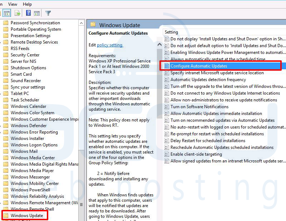286x221 pixels.
Task: Click the folder icon beside Shutdown Options
Action: pyautogui.click(x=6, y=68)
